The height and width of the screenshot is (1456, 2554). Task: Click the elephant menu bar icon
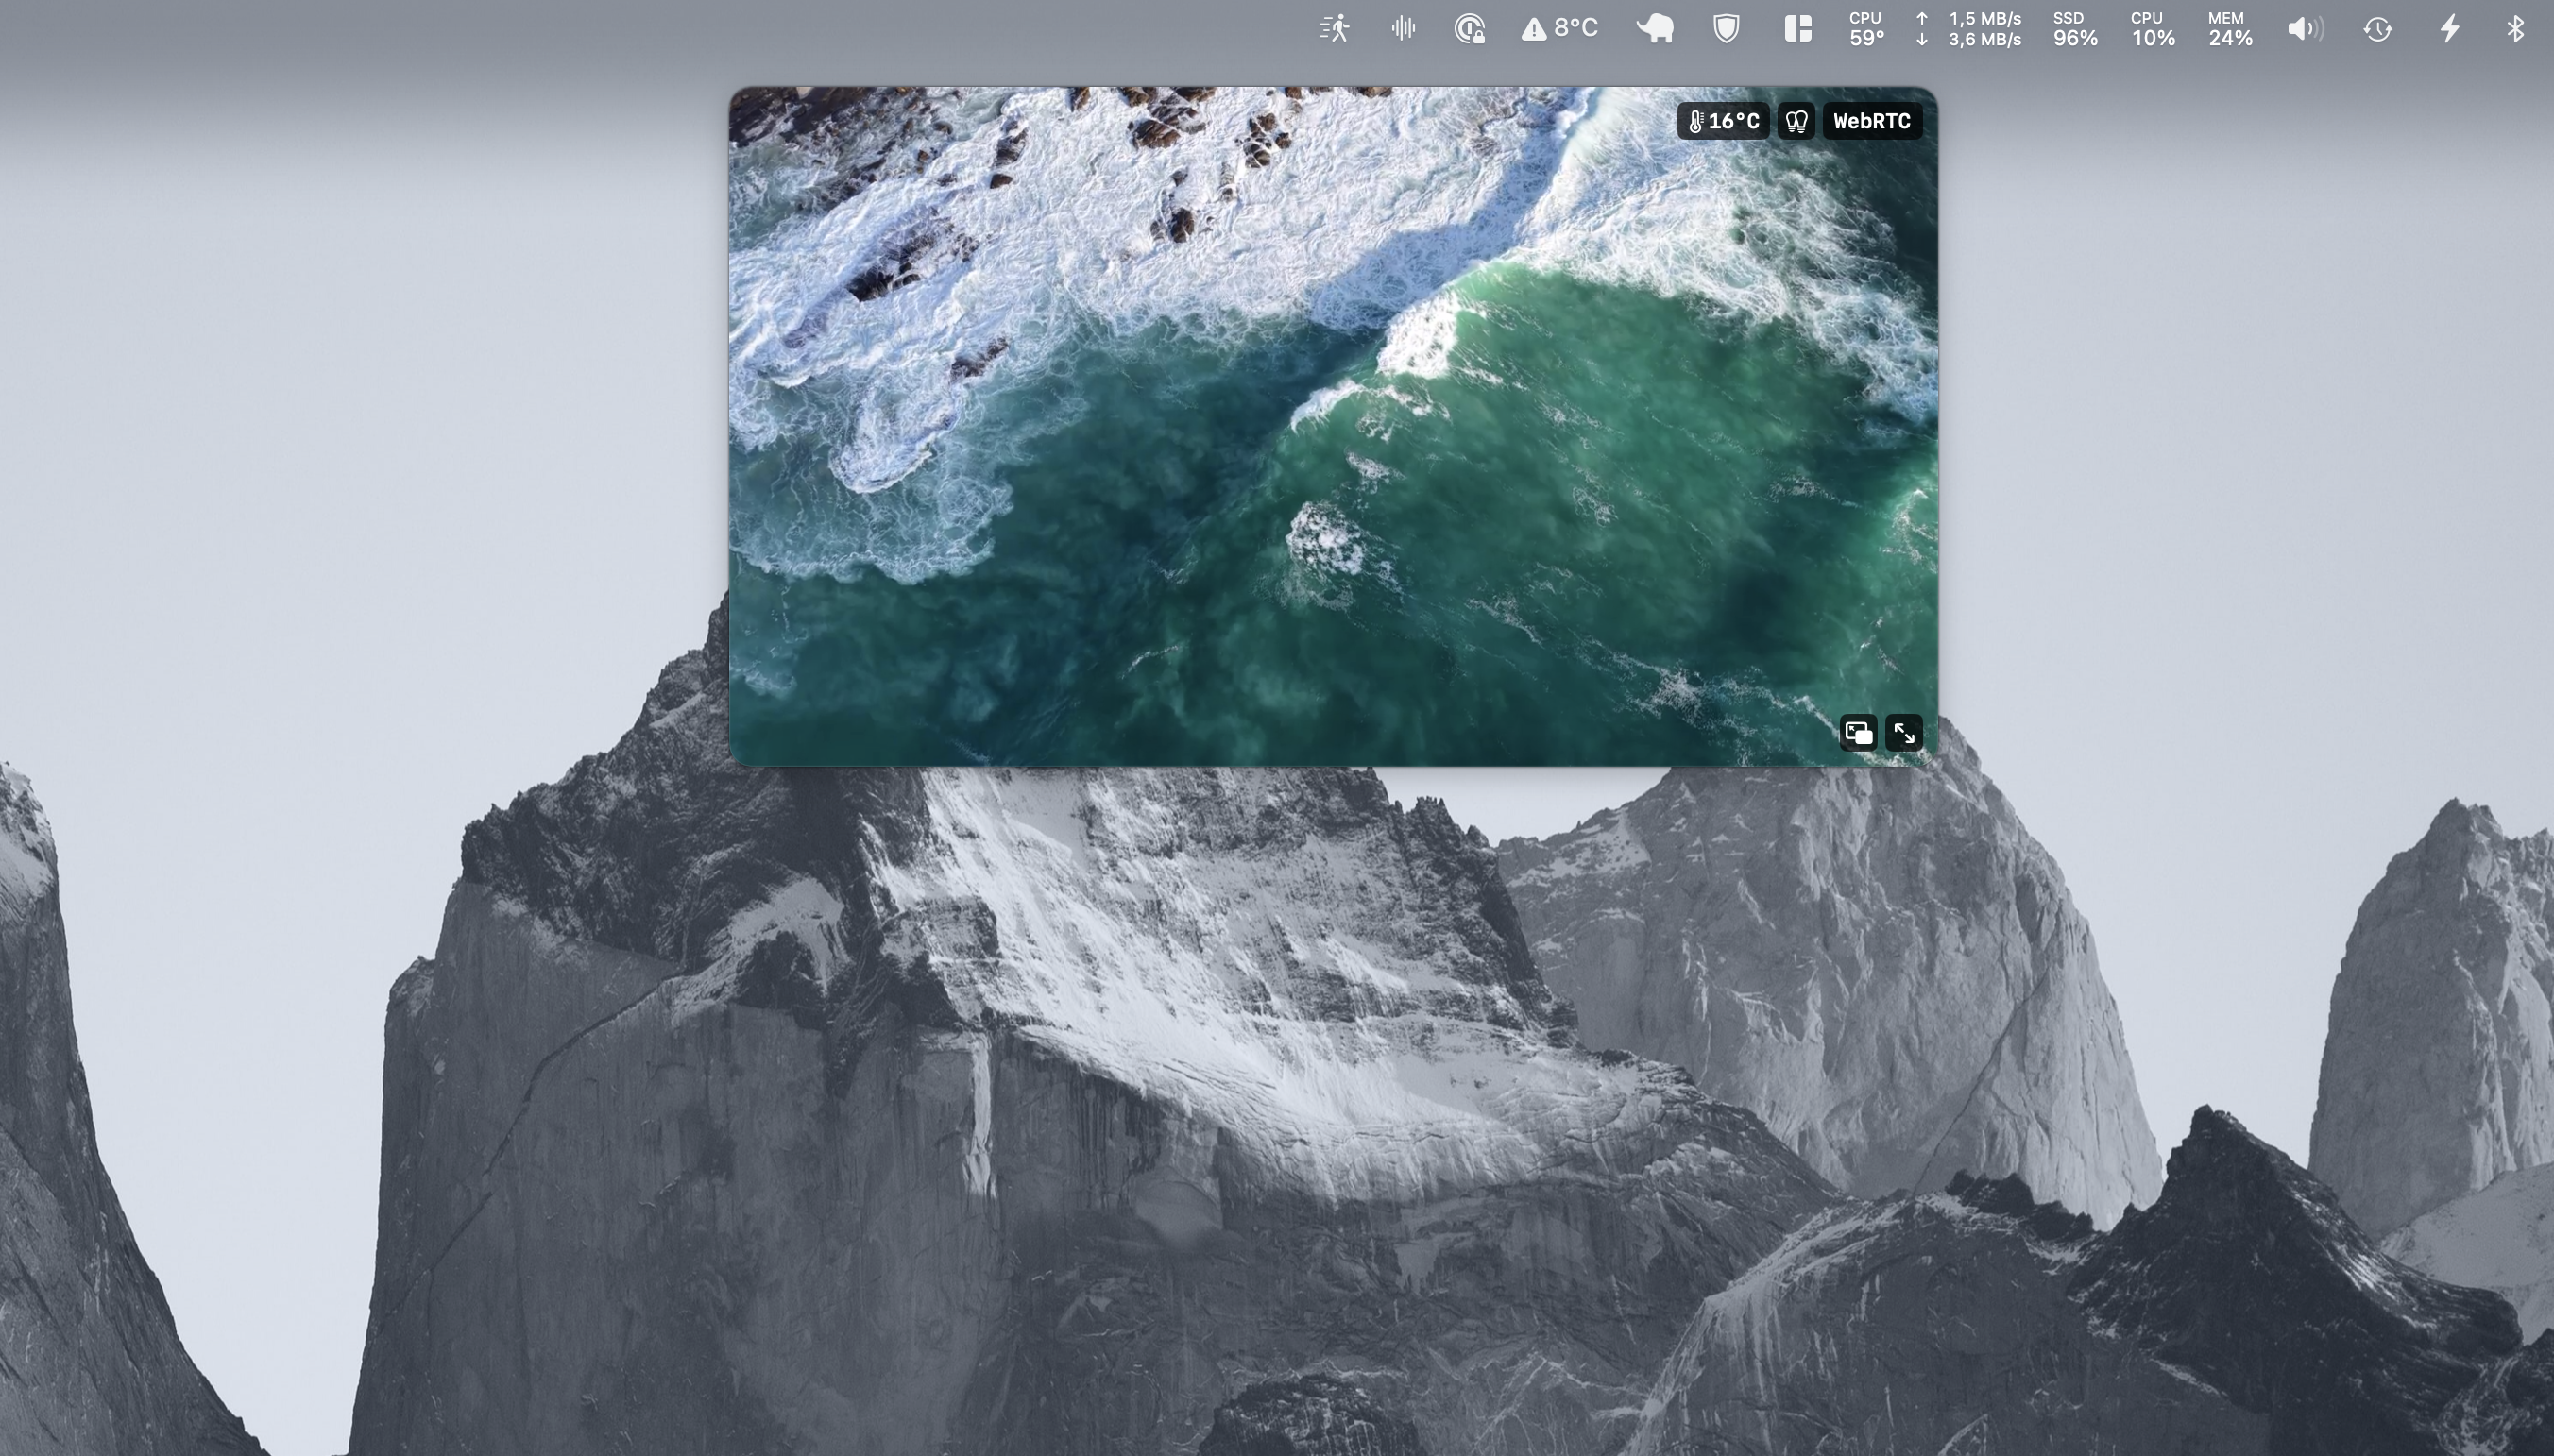(x=1655, y=28)
